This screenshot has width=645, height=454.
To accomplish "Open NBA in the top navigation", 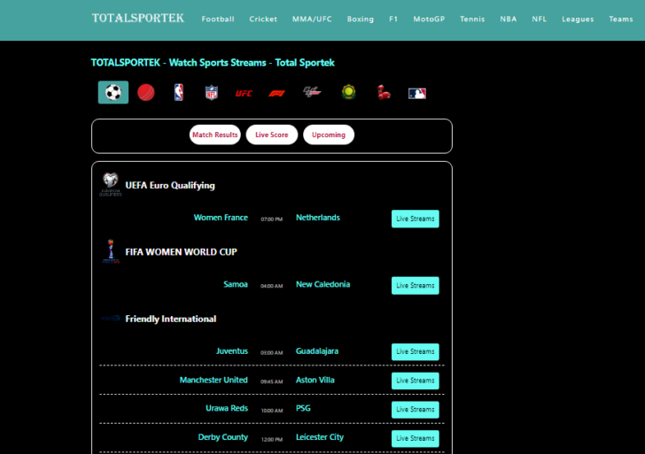I will coord(509,19).
